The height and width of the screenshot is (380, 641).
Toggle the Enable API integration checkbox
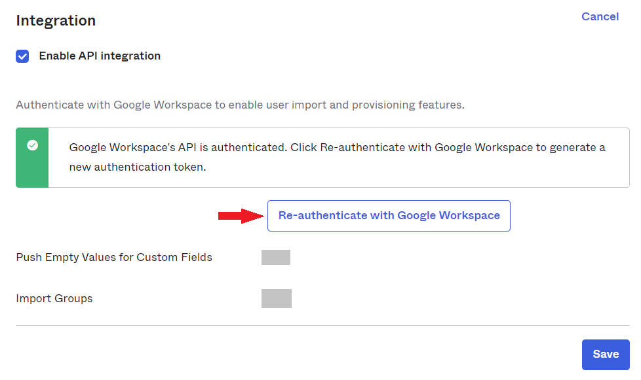click(x=22, y=56)
